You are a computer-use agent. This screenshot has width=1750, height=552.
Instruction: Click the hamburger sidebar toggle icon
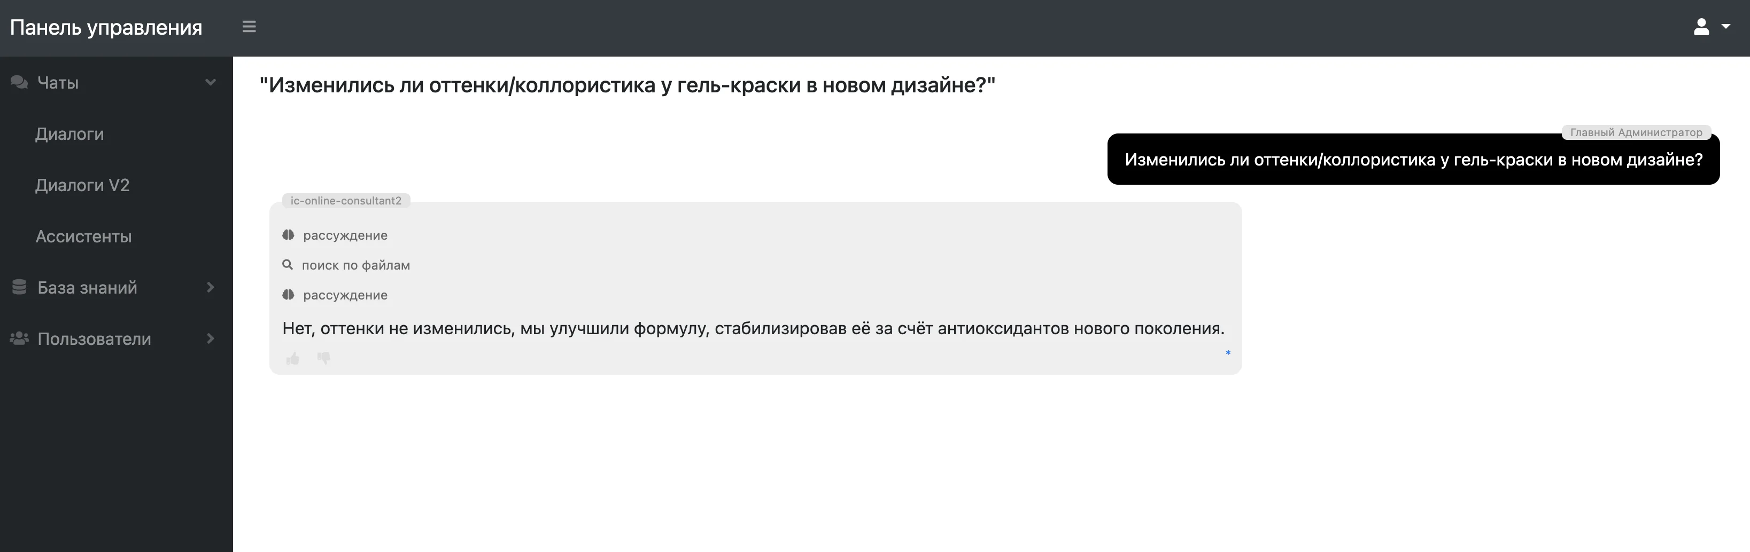tap(249, 27)
